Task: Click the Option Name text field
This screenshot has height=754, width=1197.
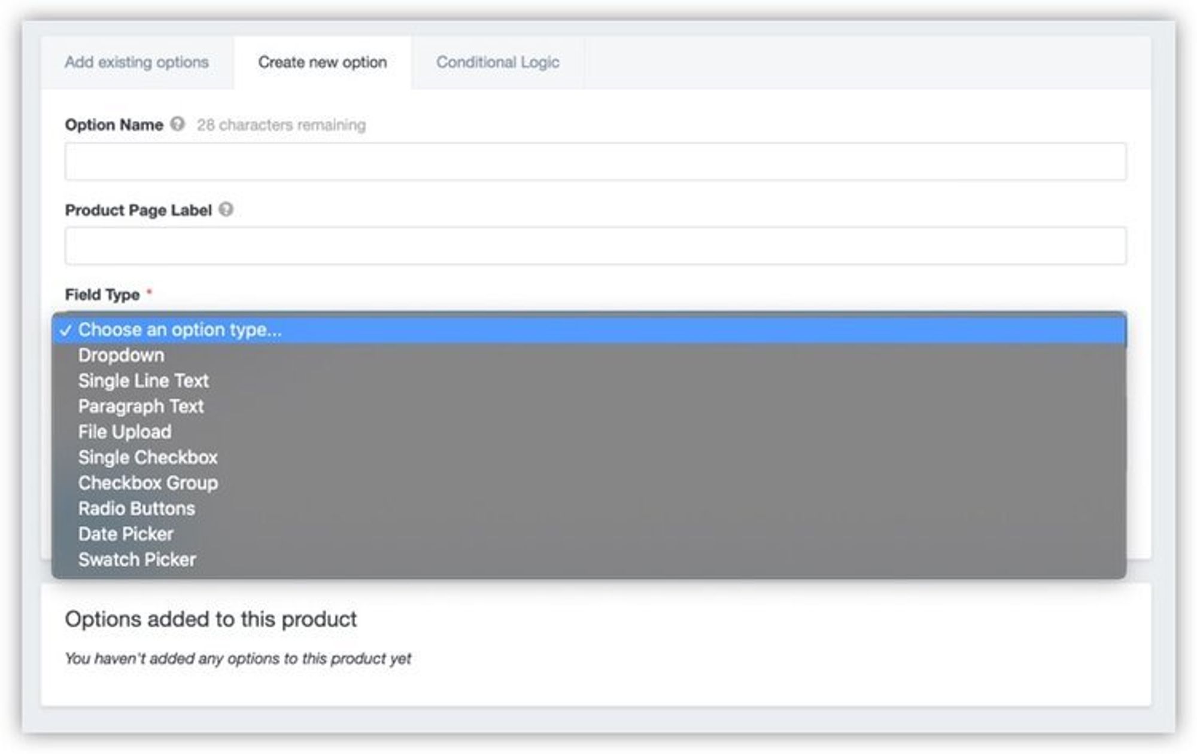Action: pyautogui.click(x=595, y=161)
